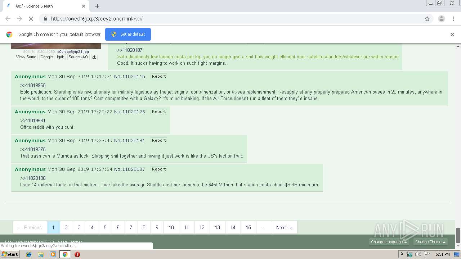This screenshot has height=259, width=461.
Task: Switch to the Chrome taskbar button
Action: pyautogui.click(x=65, y=254)
